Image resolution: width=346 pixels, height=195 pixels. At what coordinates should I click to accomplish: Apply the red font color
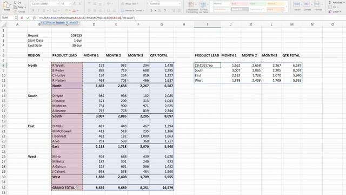point(74,10)
